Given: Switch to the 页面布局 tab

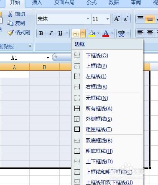Looking at the screenshot, I should click(64, 3).
